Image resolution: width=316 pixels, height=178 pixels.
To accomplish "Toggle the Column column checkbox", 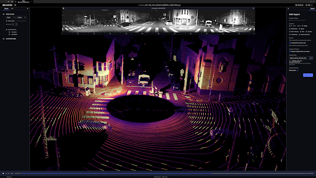I will click(306, 32).
